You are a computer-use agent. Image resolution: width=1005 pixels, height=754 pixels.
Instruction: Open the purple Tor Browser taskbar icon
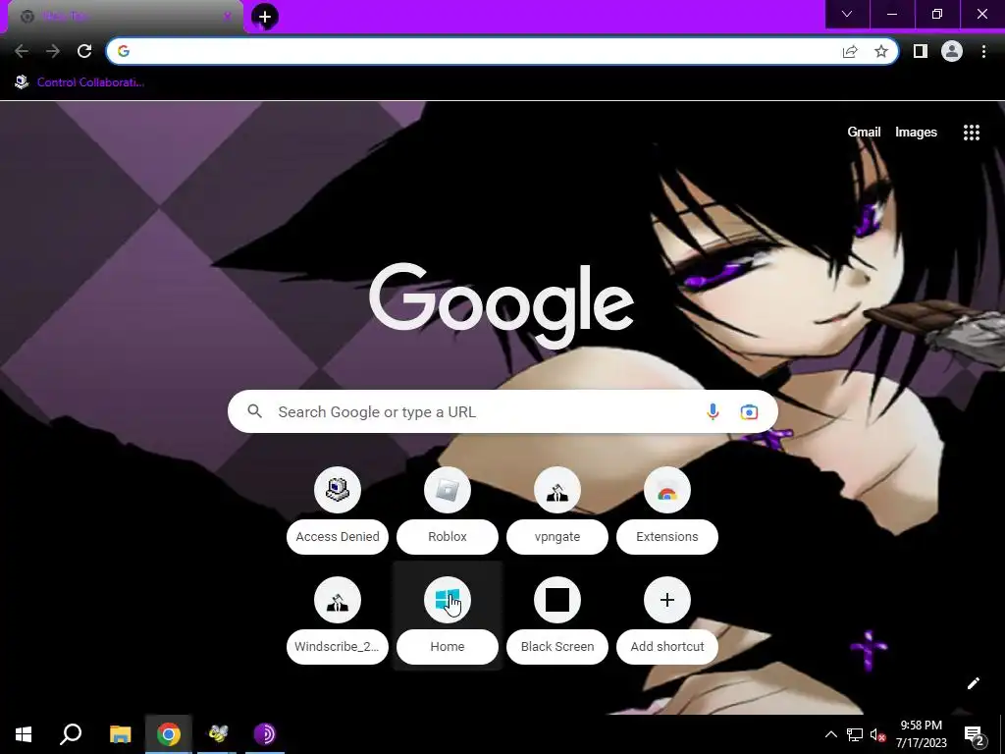click(265, 734)
